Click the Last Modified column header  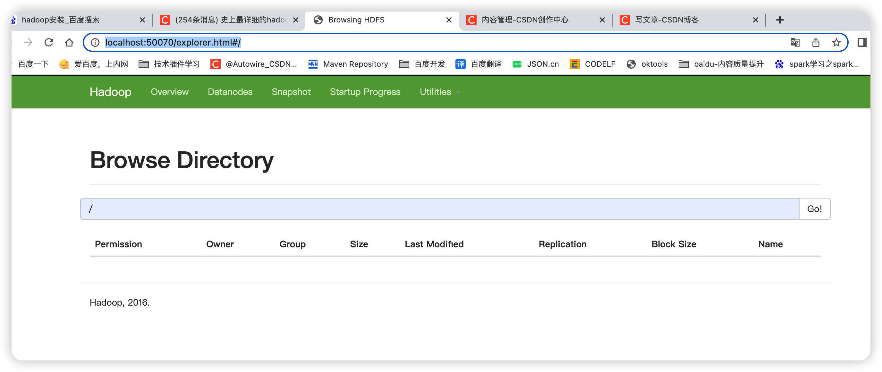pos(434,244)
